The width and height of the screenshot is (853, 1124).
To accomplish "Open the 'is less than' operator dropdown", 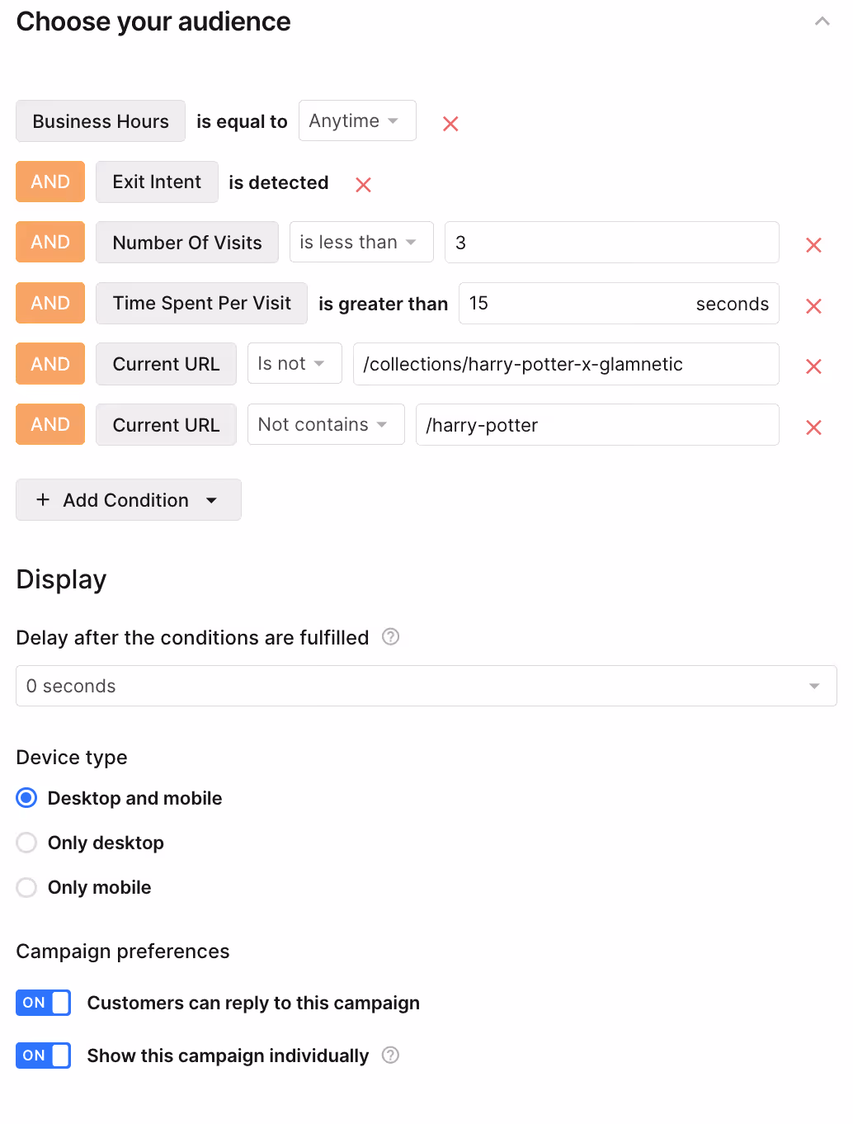I will 361,242.
